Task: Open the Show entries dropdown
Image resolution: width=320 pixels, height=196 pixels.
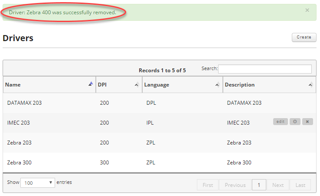Action: [38, 183]
